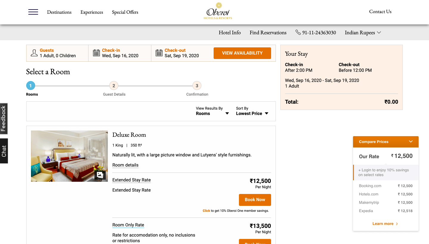Viewport: 429px width, 244px height.
Task: Select step 2 Guest Details indicator
Action: (x=114, y=86)
